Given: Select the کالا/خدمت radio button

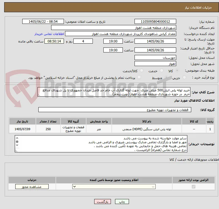Looking at the screenshot, I should coord(141,70).
